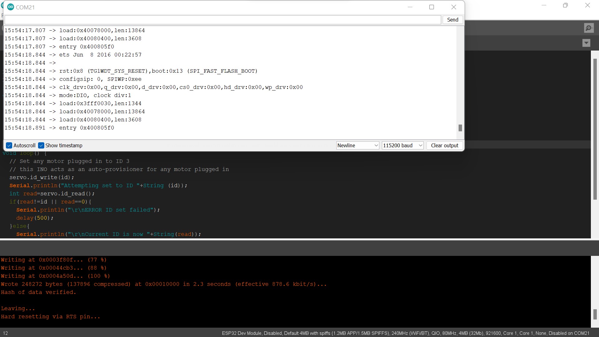This screenshot has height=337, width=599.
Task: Select the COM21 window title
Action: [x=26, y=7]
